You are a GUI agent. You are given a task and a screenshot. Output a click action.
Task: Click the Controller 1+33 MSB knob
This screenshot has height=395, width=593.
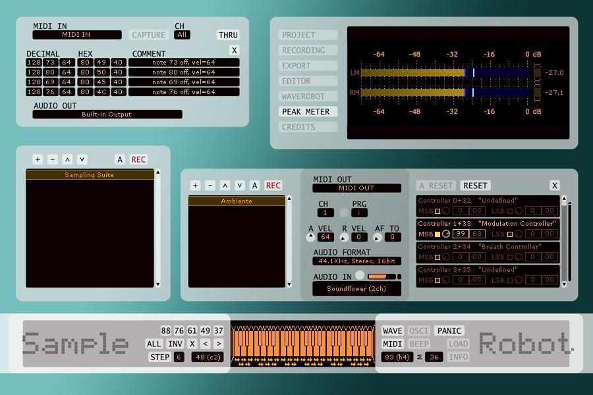(x=446, y=234)
